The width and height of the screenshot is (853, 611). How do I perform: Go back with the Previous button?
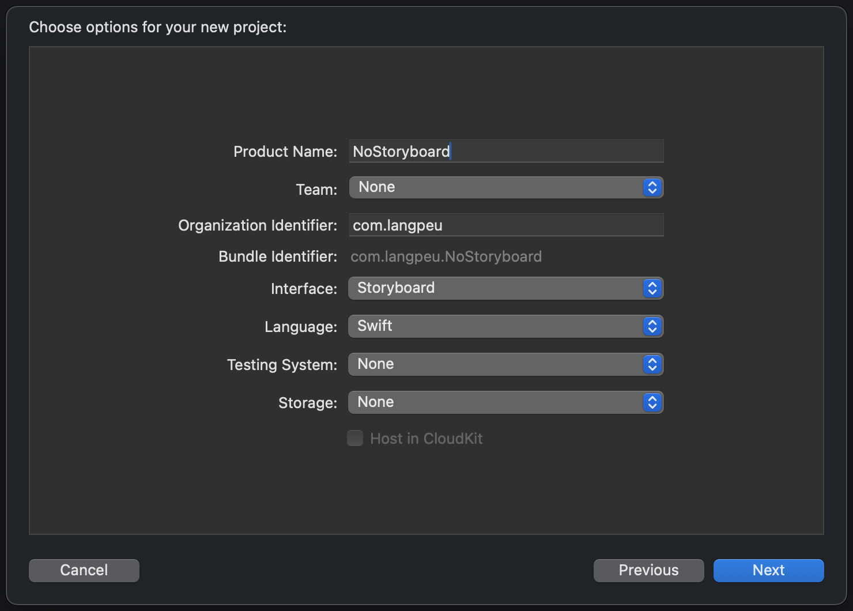[x=648, y=570]
